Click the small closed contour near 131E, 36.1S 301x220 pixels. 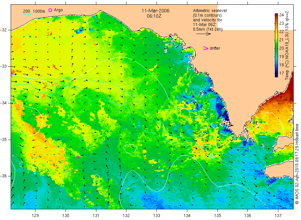pyautogui.click(x=97, y=180)
